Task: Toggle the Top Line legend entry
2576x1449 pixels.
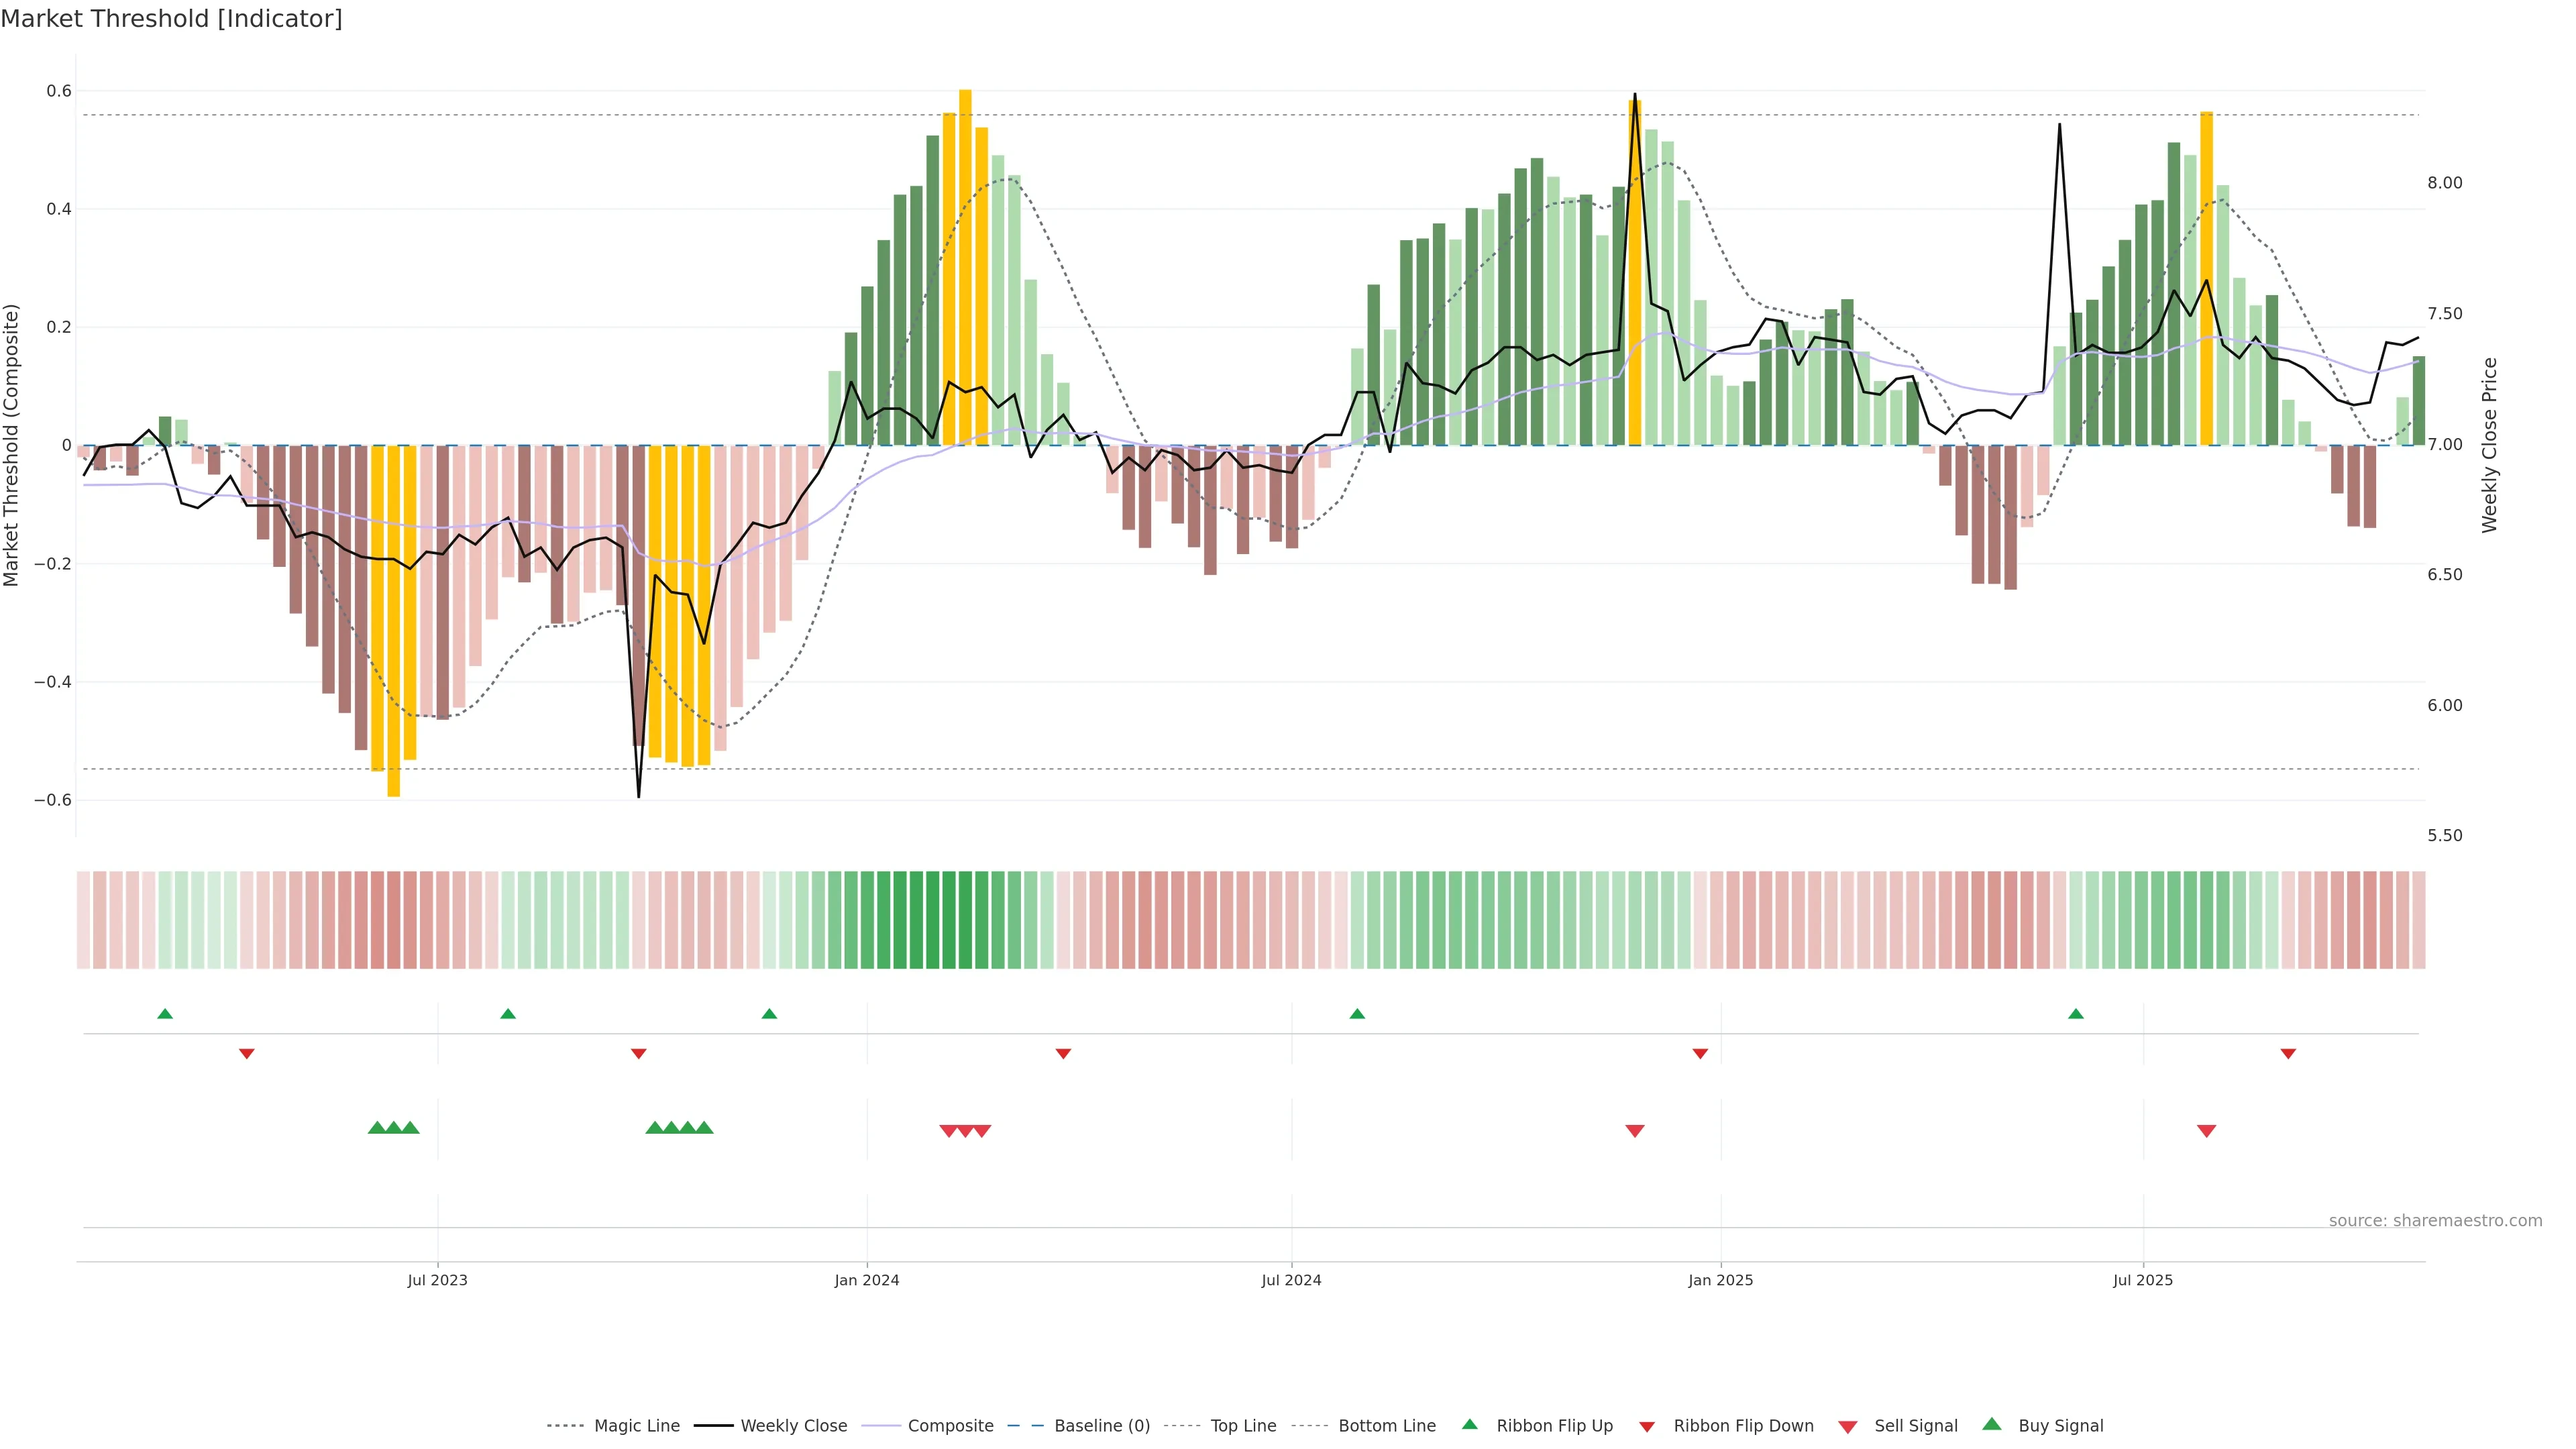Action: pyautogui.click(x=1243, y=1426)
